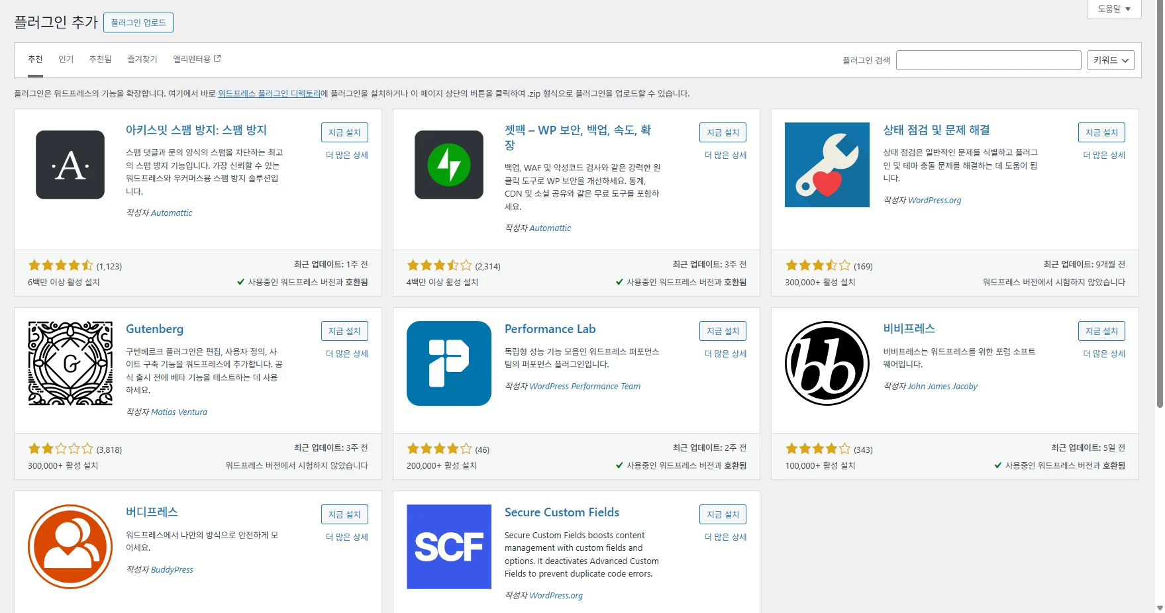1165x613 pixels.
Task: Install BuddyPress with 지금 설치 button
Action: coord(344,514)
